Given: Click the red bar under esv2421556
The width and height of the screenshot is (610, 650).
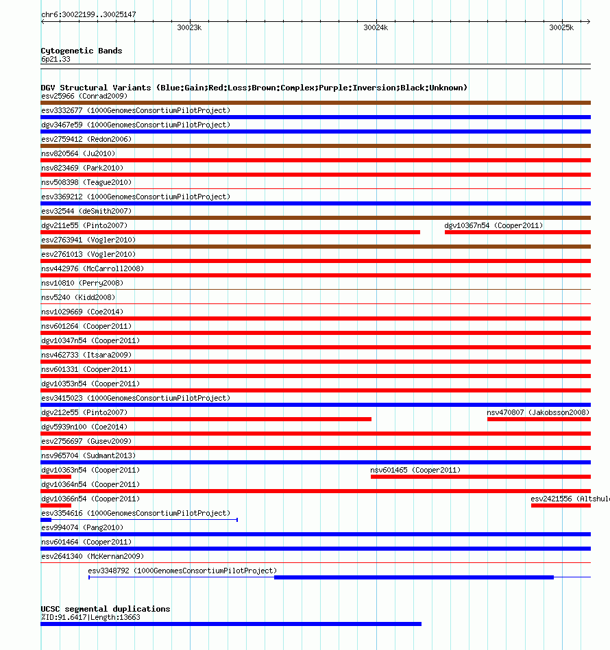Looking at the screenshot, I should (561, 505).
